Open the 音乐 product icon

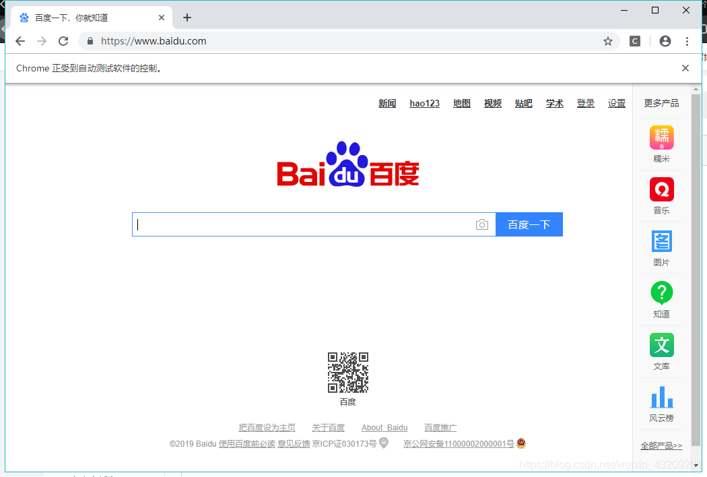662,189
